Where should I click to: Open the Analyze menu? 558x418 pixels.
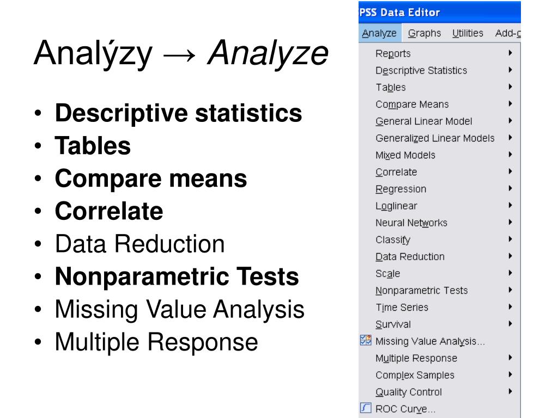[379, 33]
